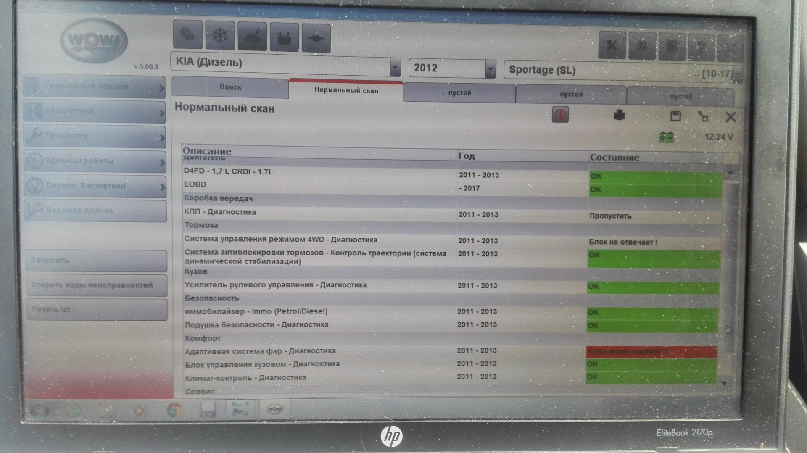
Task: Click the 12.24 V voltage reading
Action: point(719,137)
